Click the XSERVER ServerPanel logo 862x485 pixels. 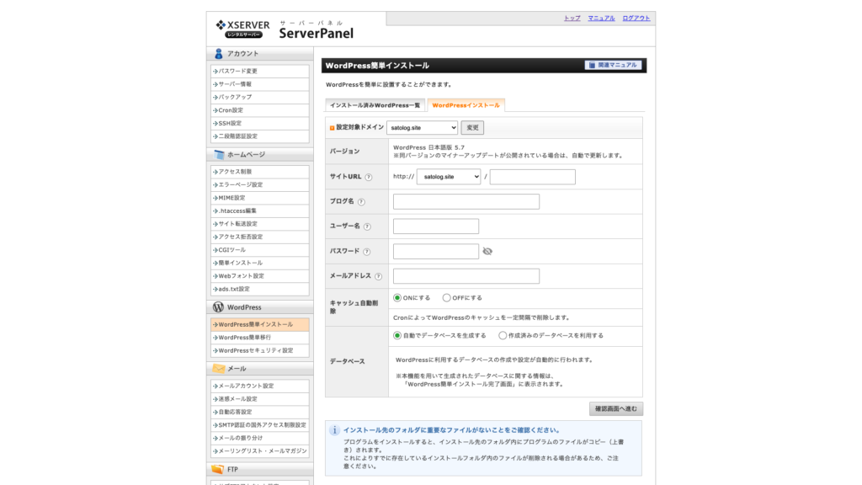pos(285,29)
